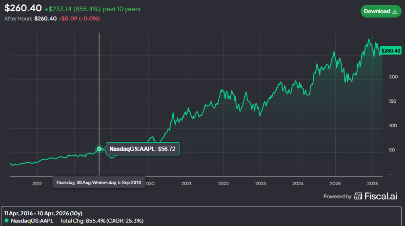Click the 2017 x-axis label
This screenshot has height=226, width=405.
tap(37, 184)
